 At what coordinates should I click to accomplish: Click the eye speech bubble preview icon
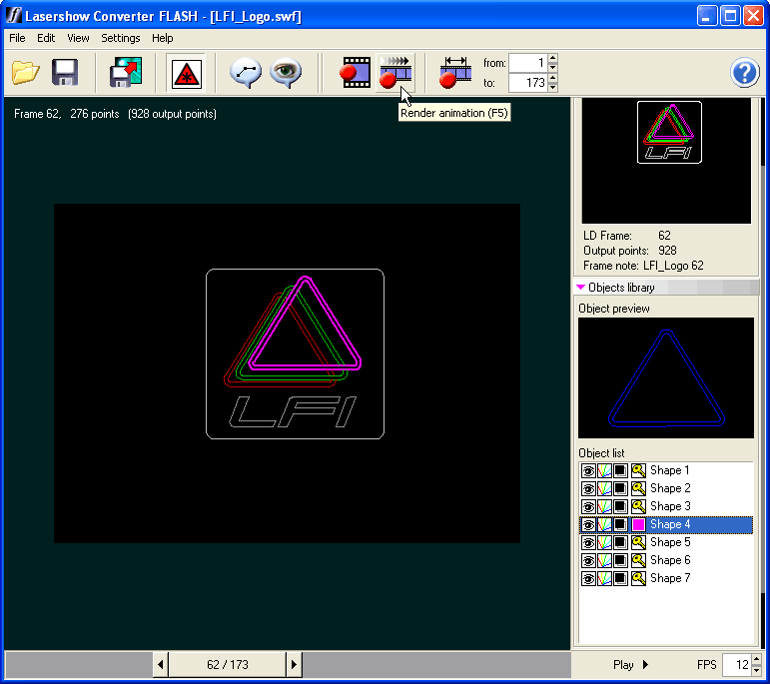coord(286,73)
